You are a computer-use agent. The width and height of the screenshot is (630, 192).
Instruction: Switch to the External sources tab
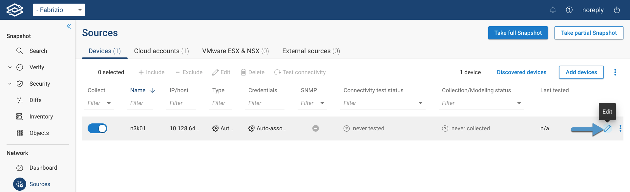coord(311,51)
